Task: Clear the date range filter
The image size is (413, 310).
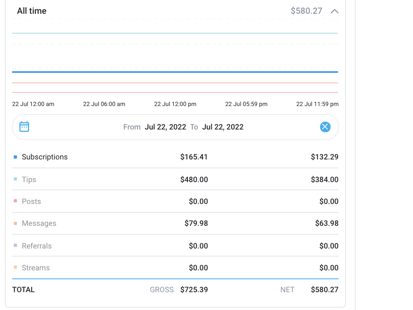Action: 325,127
